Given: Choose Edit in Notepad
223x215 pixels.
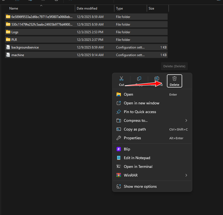Looking at the screenshot, I should pos(137,158).
